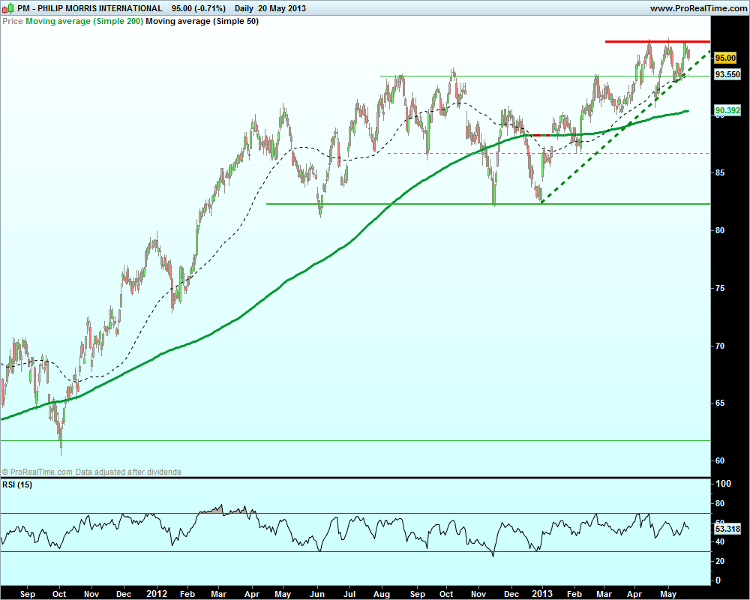The height and width of the screenshot is (600, 750).
Task: Click the 65 price axis label
Action: pos(720,403)
